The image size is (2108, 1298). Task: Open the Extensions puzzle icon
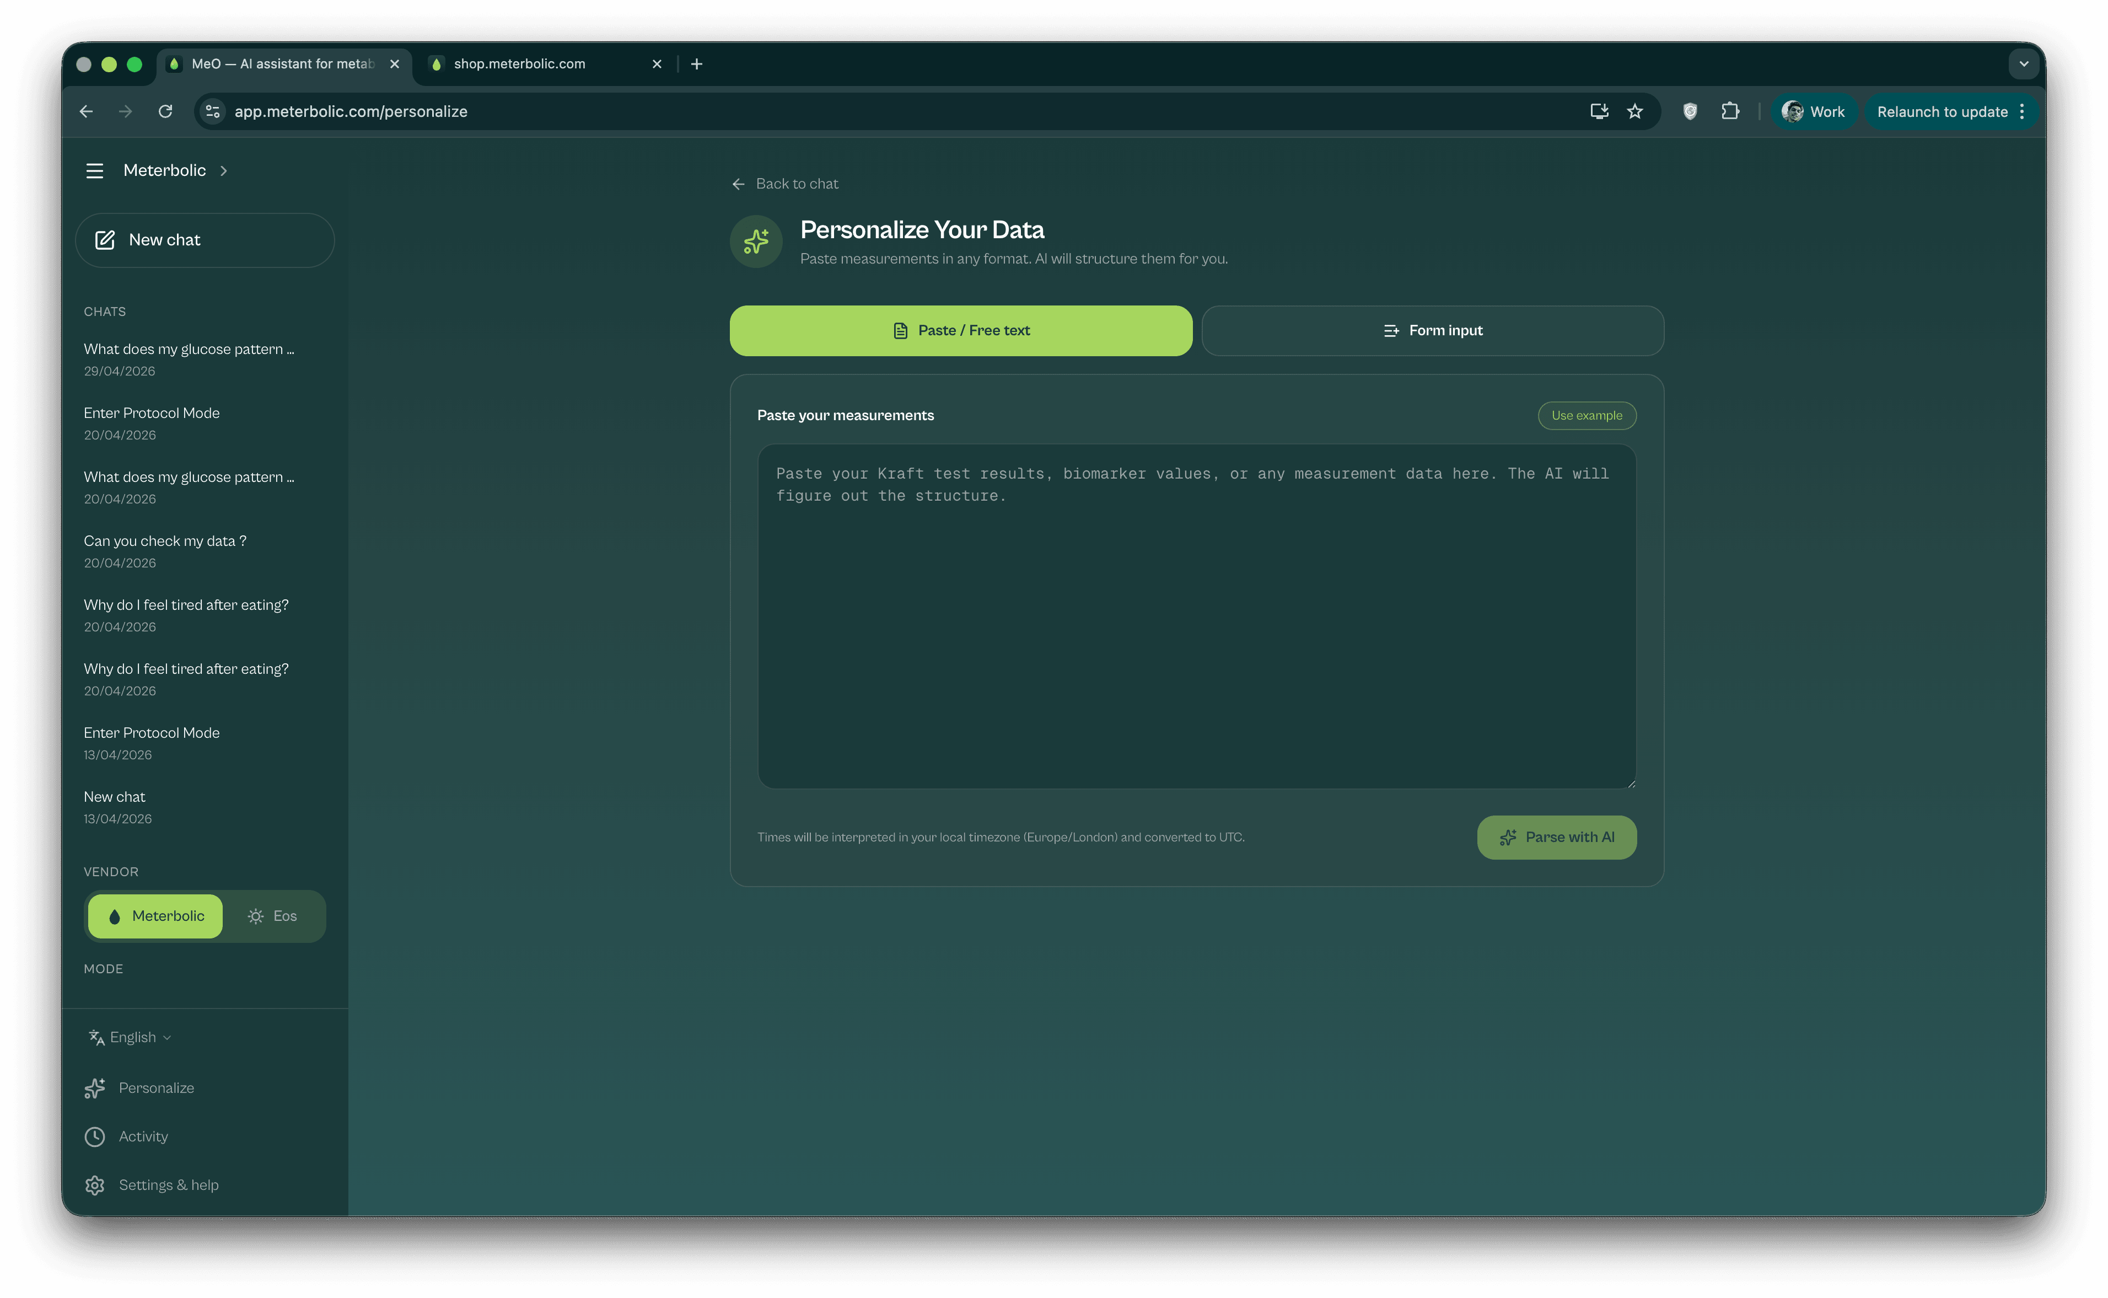(1730, 111)
